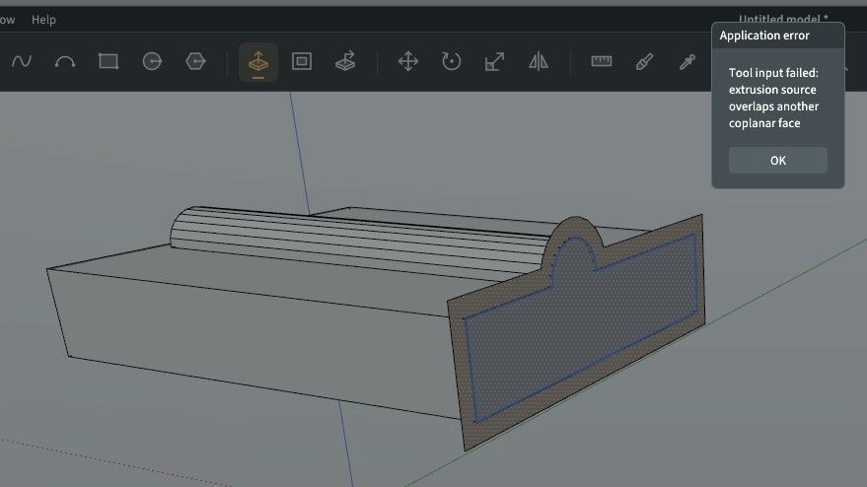The height and width of the screenshot is (487, 867).
Task: Choose the Rectangle tool
Action: click(108, 61)
